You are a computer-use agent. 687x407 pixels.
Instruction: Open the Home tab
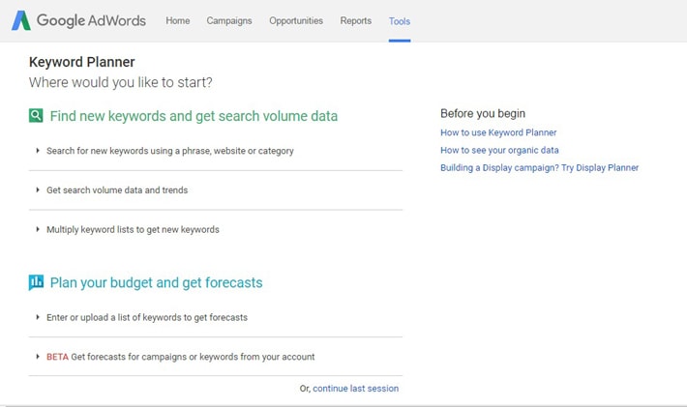177,20
